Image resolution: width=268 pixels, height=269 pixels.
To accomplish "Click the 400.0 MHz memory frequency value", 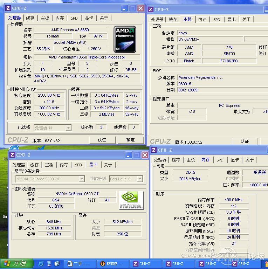I will (234, 200).
